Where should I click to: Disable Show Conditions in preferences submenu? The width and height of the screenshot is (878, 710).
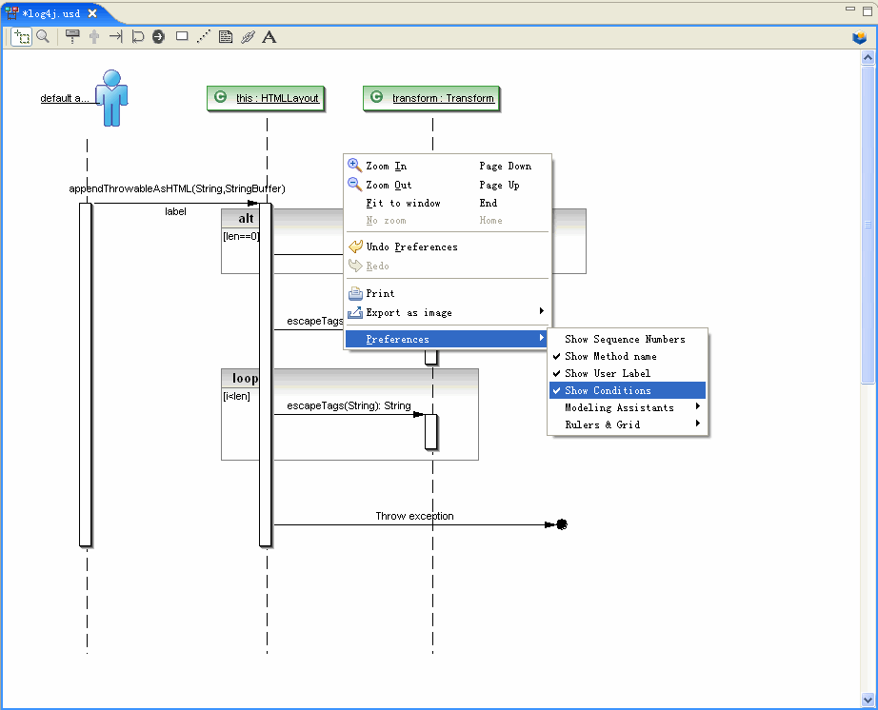pyautogui.click(x=608, y=390)
